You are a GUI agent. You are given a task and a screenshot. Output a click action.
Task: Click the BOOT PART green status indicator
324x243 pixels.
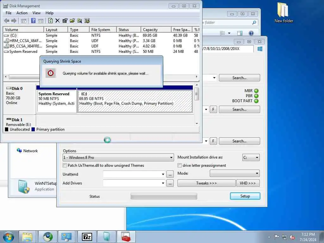256,101
